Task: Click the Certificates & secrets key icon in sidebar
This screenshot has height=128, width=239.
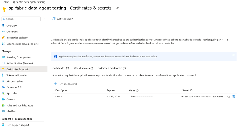Action: 3,69
